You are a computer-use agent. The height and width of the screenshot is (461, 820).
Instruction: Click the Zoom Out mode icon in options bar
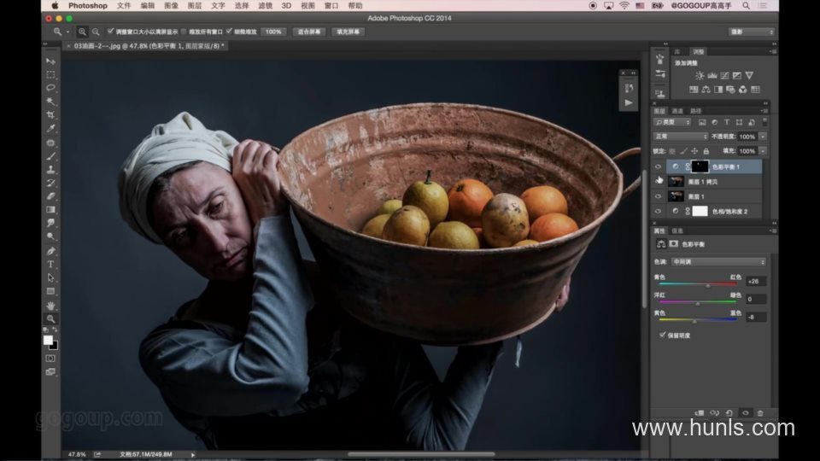pos(96,32)
